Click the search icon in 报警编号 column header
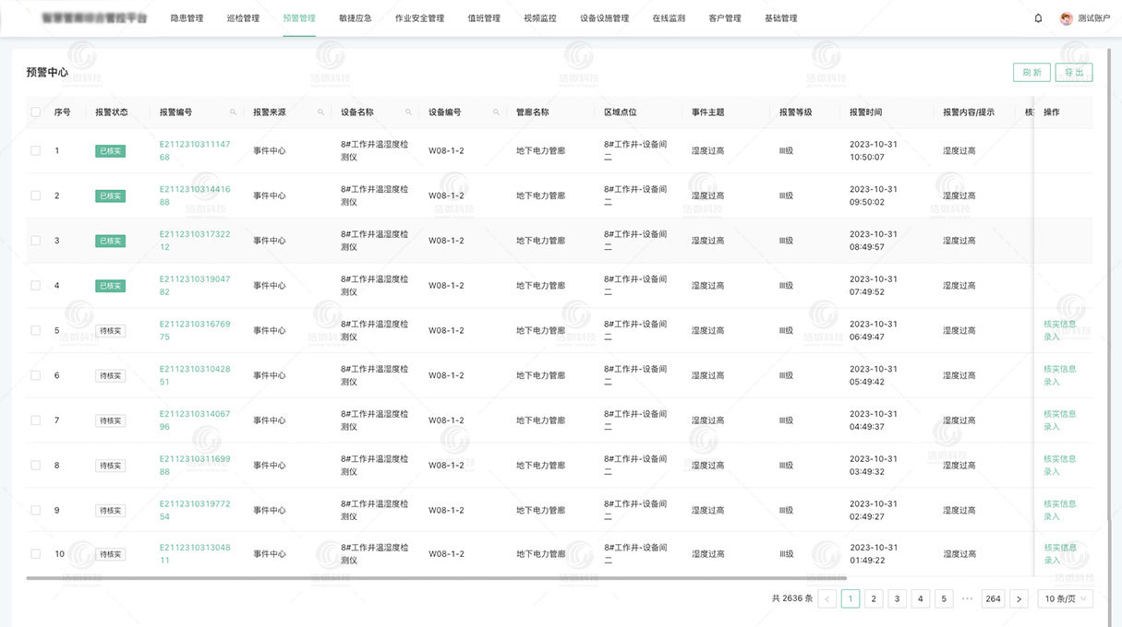 234,112
